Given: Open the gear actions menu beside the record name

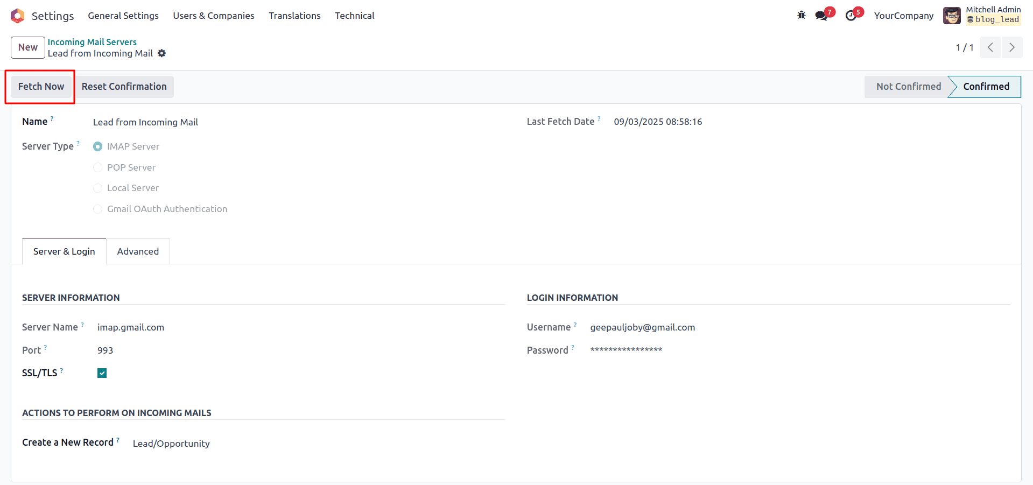Looking at the screenshot, I should [161, 53].
